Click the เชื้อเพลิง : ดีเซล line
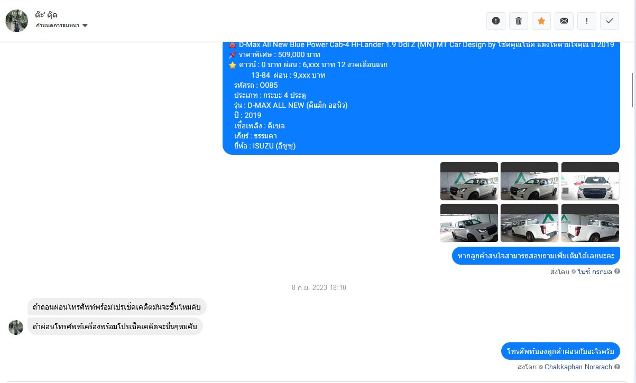Screen dimensions: 636x383 pyautogui.click(x=260, y=126)
